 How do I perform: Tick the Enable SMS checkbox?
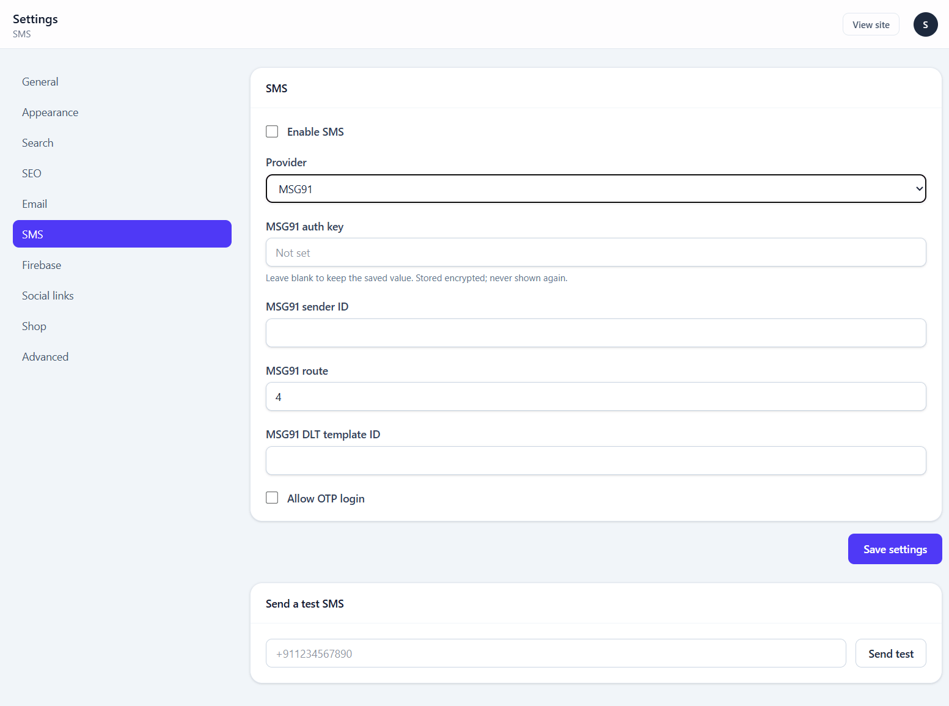[272, 131]
